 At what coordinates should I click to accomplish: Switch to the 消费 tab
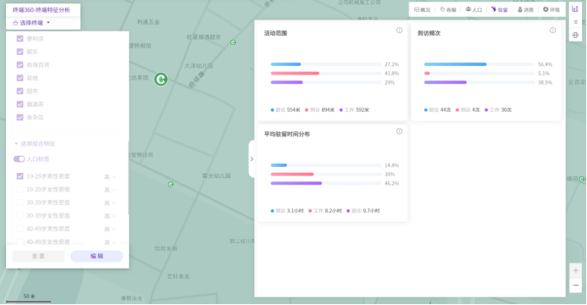pyautogui.click(x=525, y=9)
